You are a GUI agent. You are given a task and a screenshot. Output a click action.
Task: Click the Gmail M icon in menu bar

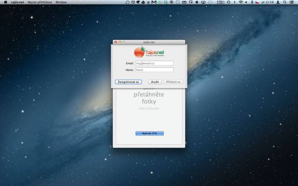click(154, 2)
